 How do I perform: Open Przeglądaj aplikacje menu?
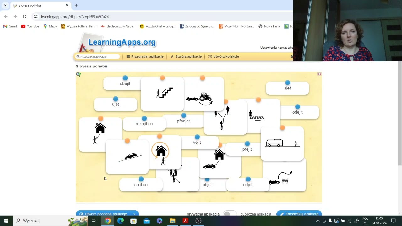coord(145,57)
